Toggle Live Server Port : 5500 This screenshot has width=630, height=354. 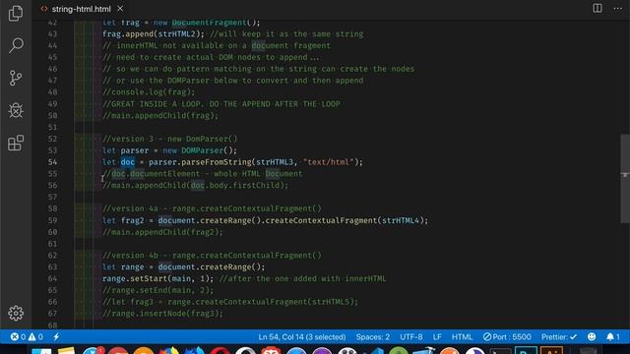(x=507, y=337)
